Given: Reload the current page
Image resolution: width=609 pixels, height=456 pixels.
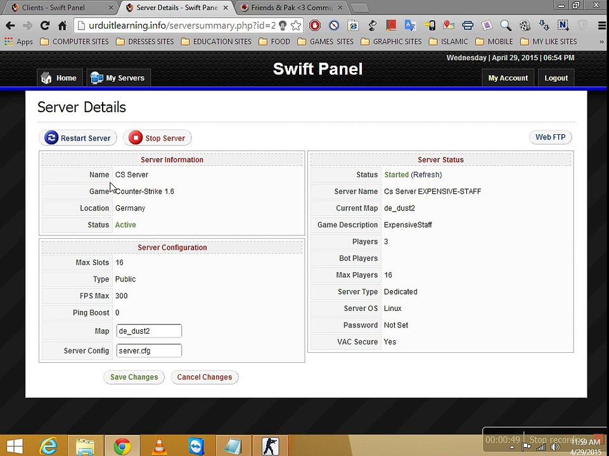Looking at the screenshot, I should coord(45,25).
